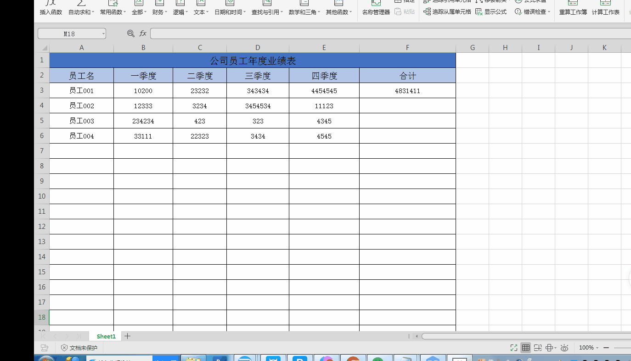The width and height of the screenshot is (631, 361).
Task: Select cell containing 员工003
Action: tap(82, 121)
